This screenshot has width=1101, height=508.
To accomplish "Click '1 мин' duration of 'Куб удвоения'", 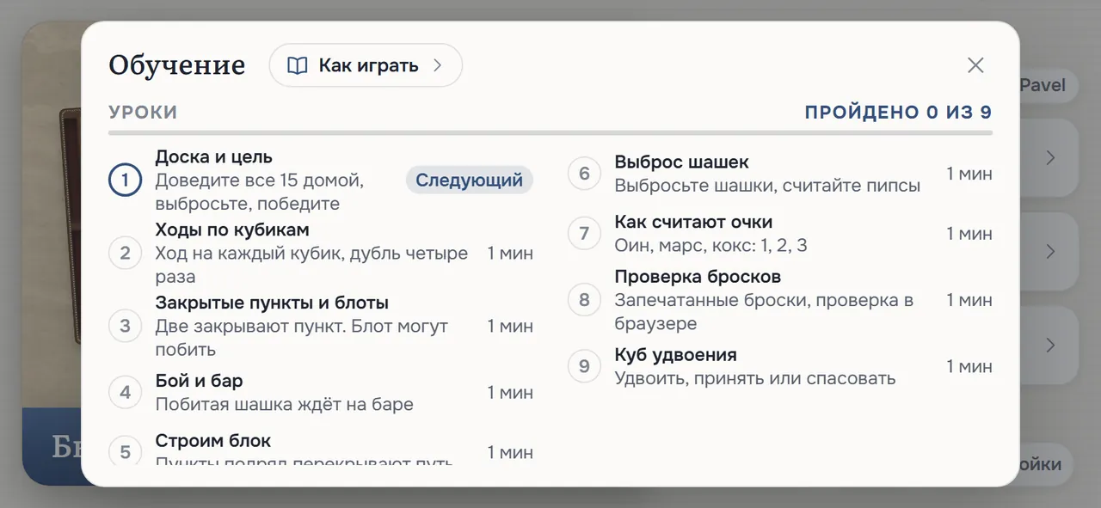I will (969, 366).
